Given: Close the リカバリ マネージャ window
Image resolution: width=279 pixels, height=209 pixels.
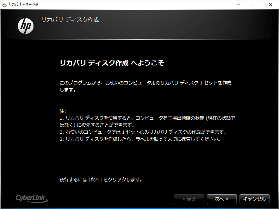Looking at the screenshot, I should click(270, 5).
